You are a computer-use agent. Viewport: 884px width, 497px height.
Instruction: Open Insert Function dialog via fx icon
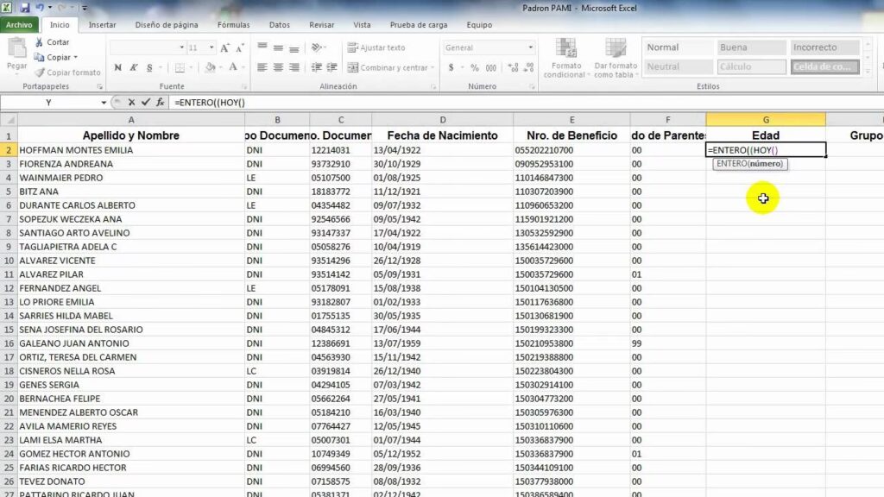(x=160, y=102)
